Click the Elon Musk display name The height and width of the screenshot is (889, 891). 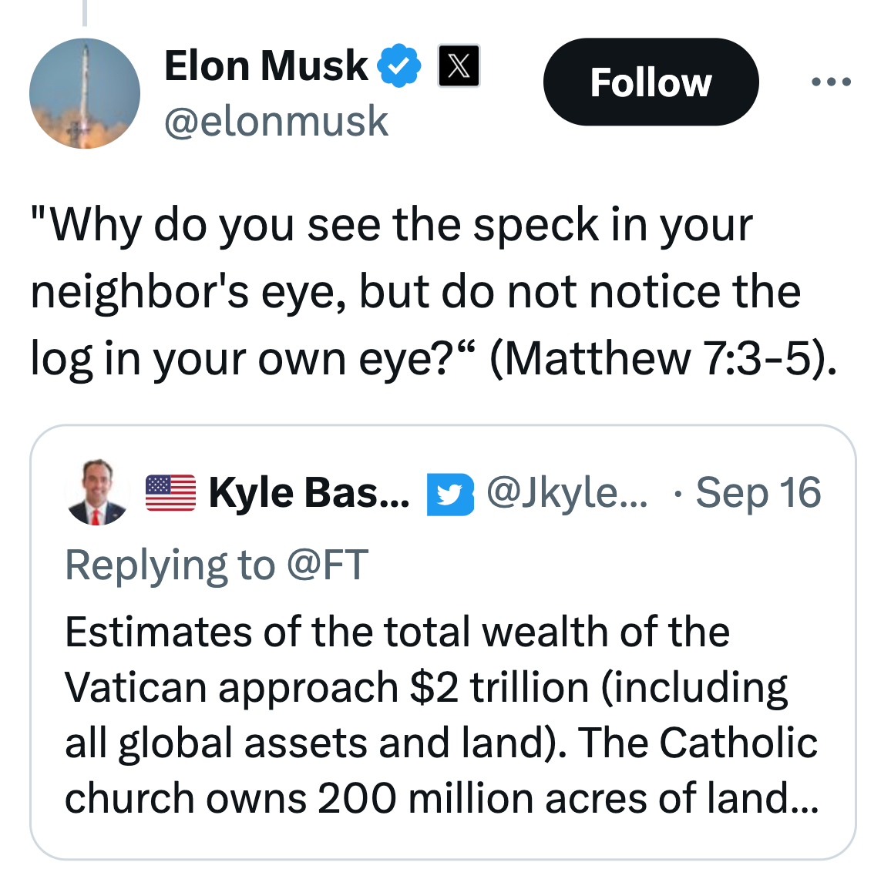[x=266, y=66]
